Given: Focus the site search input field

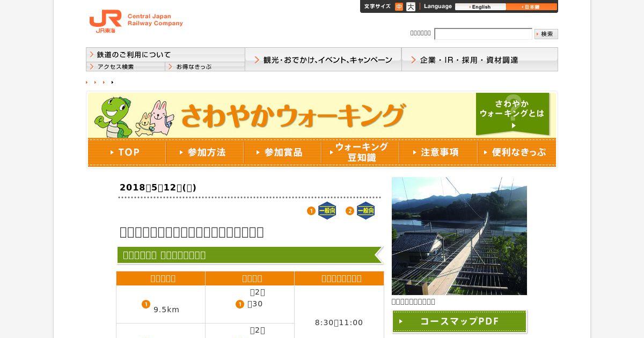Looking at the screenshot, I should 483,34.
